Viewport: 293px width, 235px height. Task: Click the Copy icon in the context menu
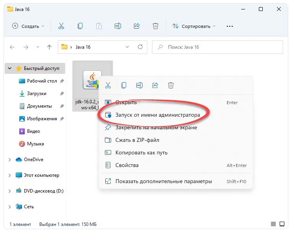(124, 85)
